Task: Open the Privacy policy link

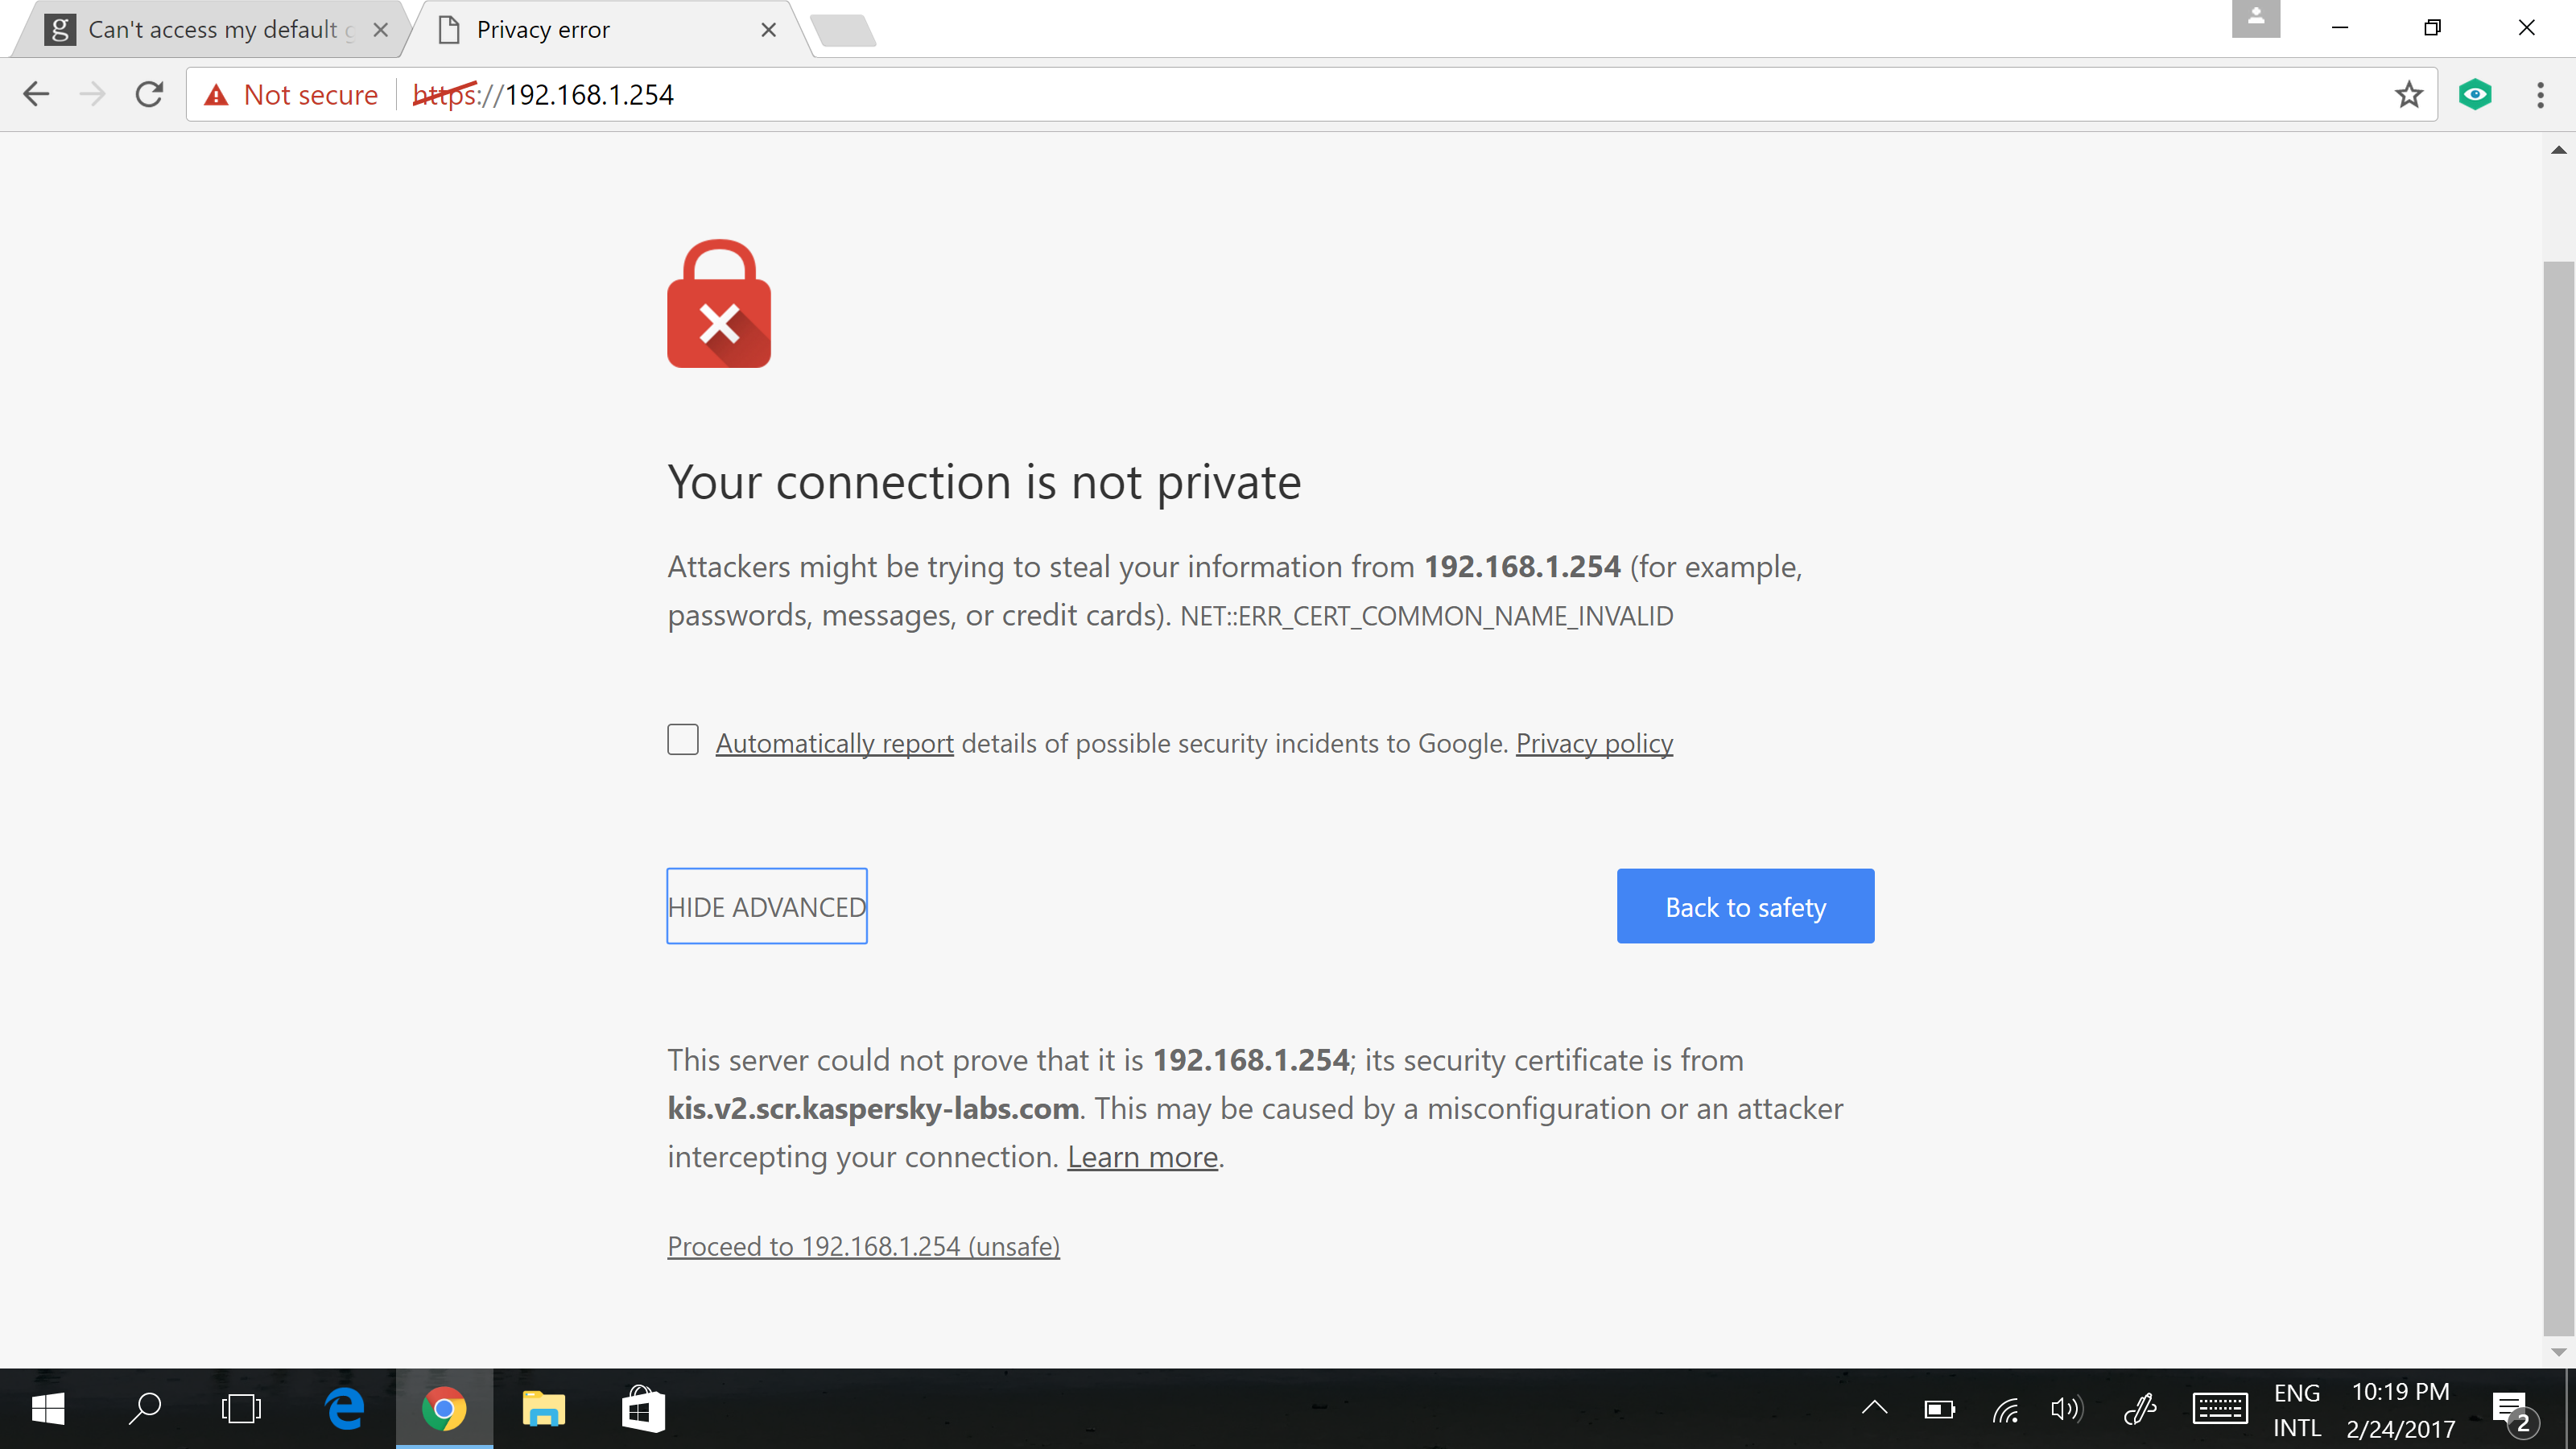Action: pos(1594,744)
